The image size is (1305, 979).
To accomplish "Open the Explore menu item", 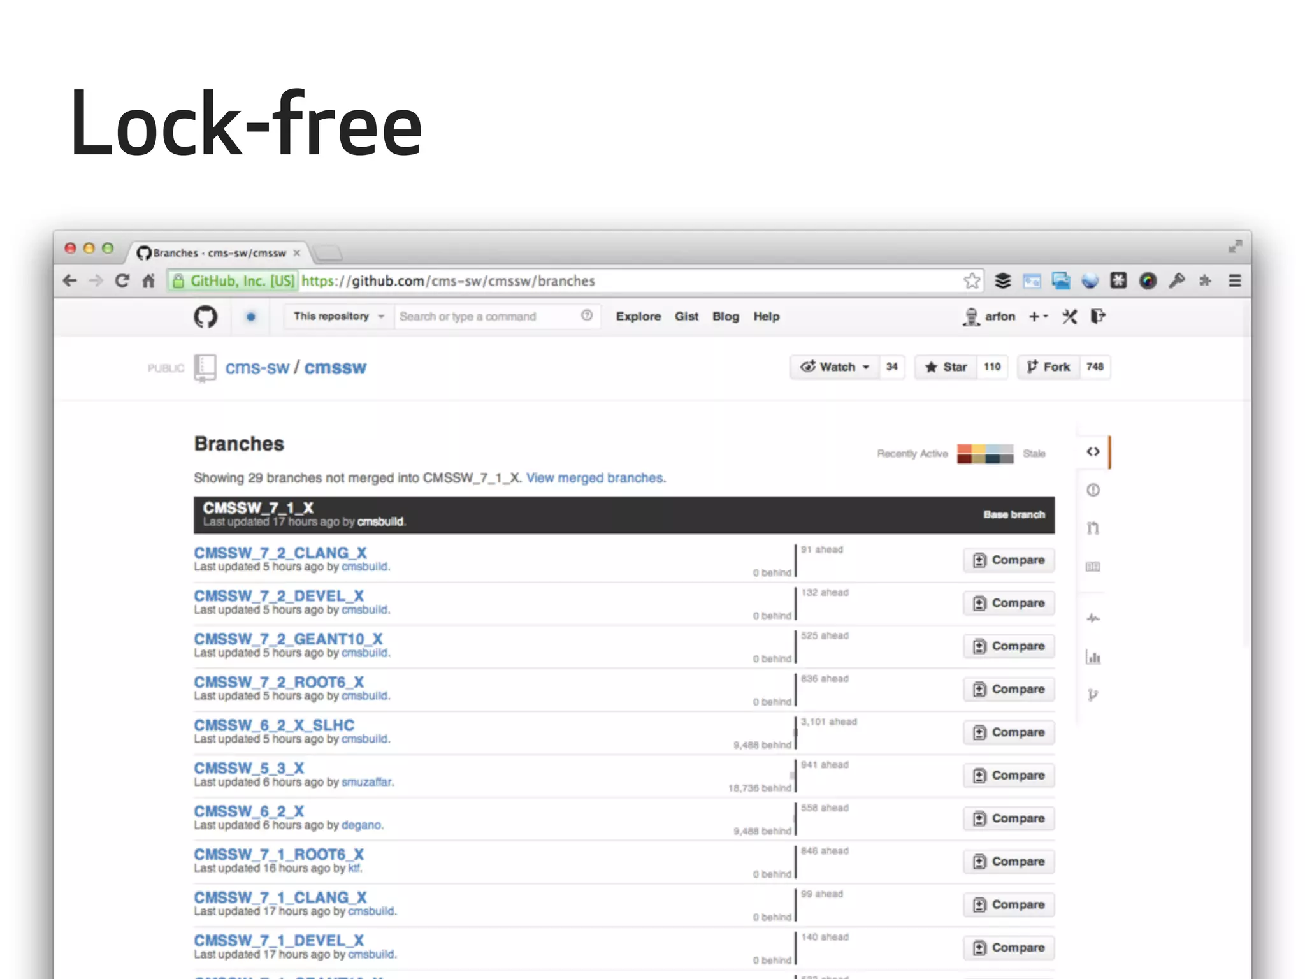I will point(638,317).
